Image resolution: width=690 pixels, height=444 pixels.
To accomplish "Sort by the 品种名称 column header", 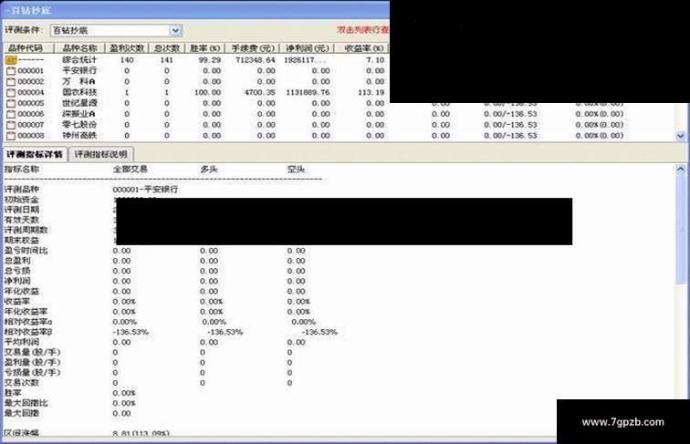I will (79, 48).
